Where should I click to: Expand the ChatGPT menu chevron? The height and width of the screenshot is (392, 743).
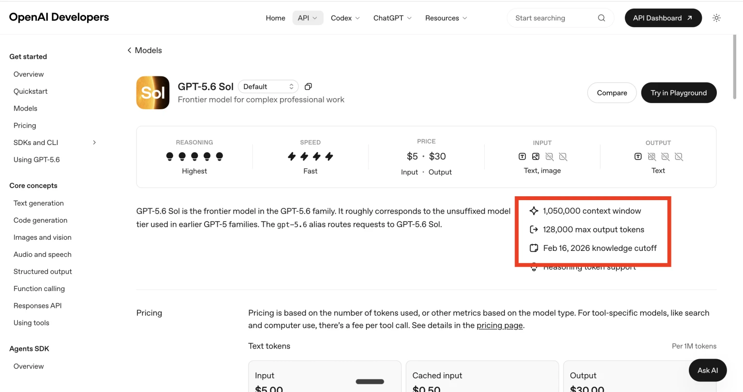409,18
